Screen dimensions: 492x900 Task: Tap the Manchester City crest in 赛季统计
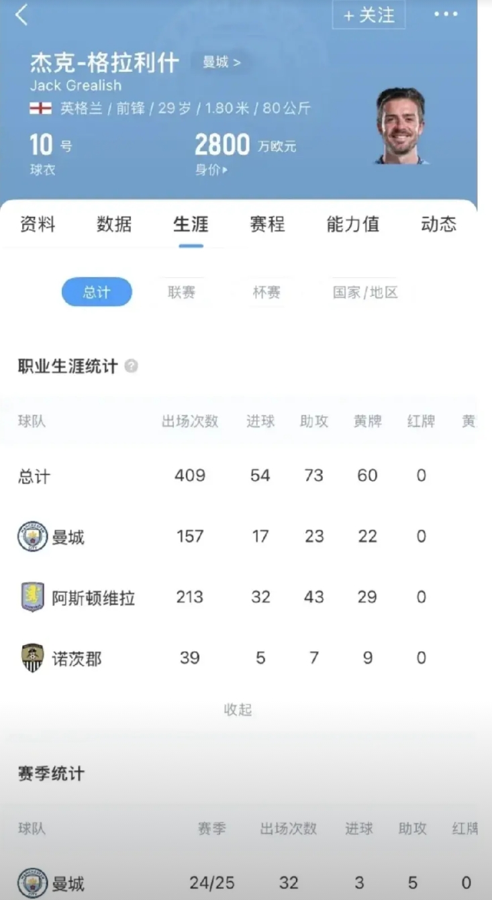click(x=32, y=883)
